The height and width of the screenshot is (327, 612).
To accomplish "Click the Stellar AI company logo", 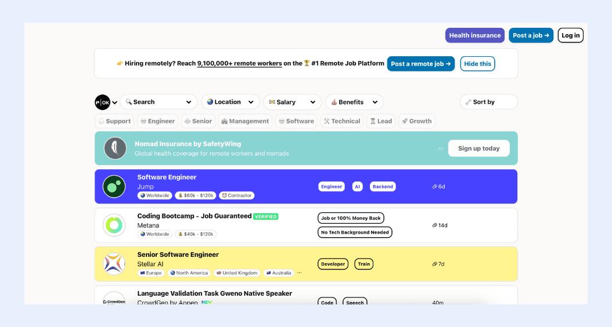I will pos(114,264).
